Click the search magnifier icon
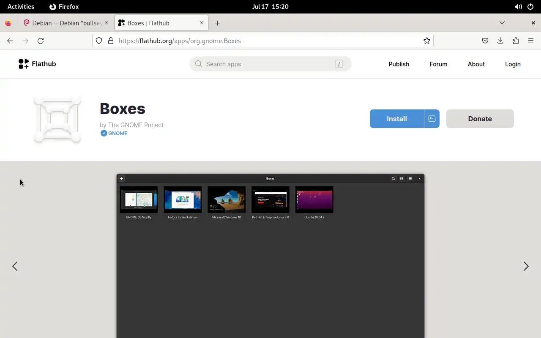541x338 pixels. pyautogui.click(x=199, y=64)
